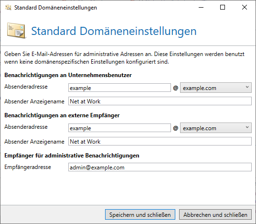256x224 pixels.
Task: Open domain dropdown for externe Empfänger sender
Action: point(216,128)
